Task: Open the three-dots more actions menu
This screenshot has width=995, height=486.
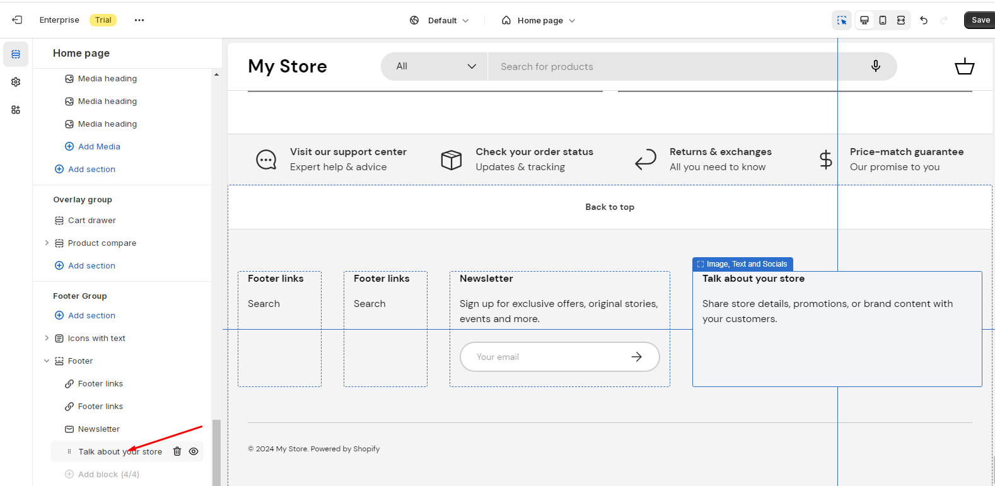Action: click(139, 20)
